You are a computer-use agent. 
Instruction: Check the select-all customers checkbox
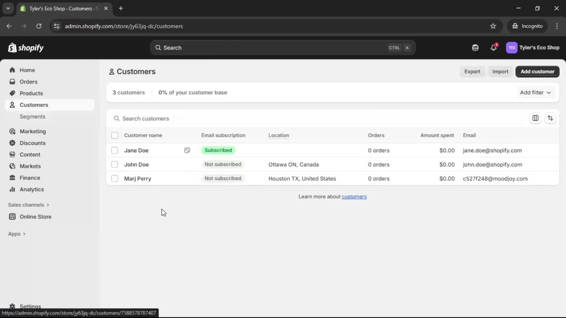[x=115, y=135]
